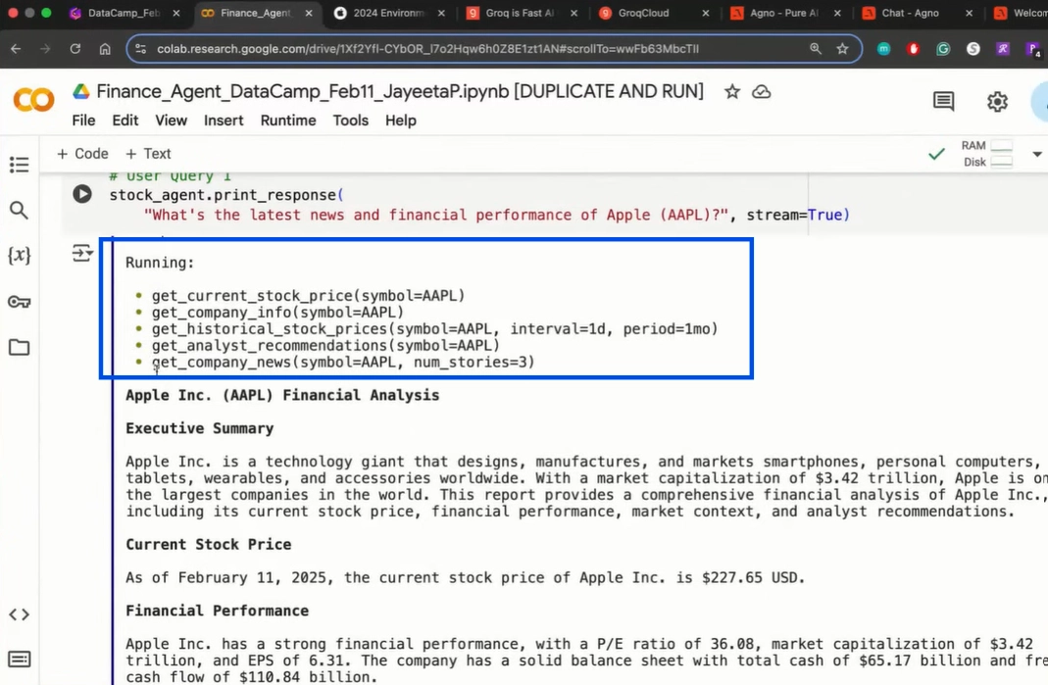This screenshot has width=1048, height=685.
Task: Check the cloud save status icon
Action: 762,92
